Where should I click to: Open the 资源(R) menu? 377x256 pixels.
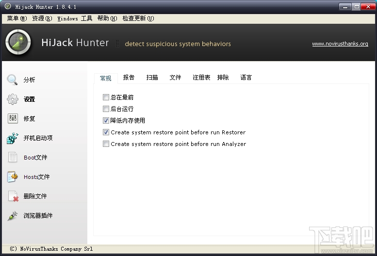point(42,18)
